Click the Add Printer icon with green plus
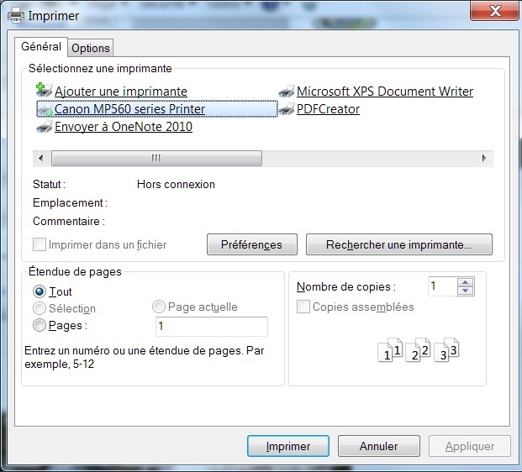 tap(44, 90)
